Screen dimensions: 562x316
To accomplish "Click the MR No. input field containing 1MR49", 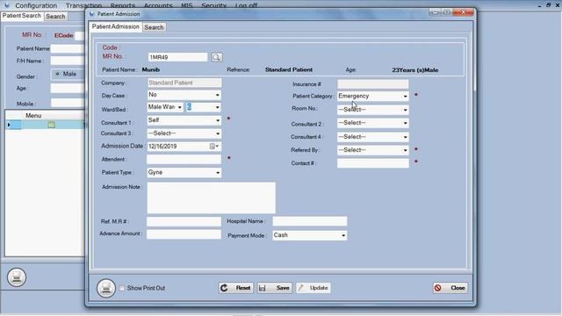I will (x=177, y=57).
